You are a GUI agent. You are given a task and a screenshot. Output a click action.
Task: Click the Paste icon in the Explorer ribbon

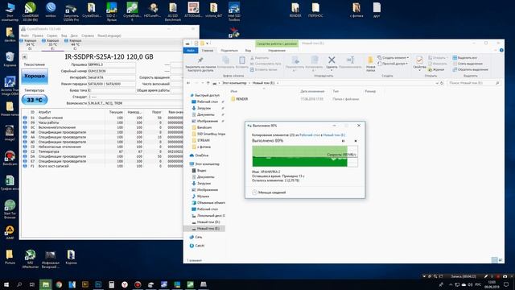click(x=242, y=60)
